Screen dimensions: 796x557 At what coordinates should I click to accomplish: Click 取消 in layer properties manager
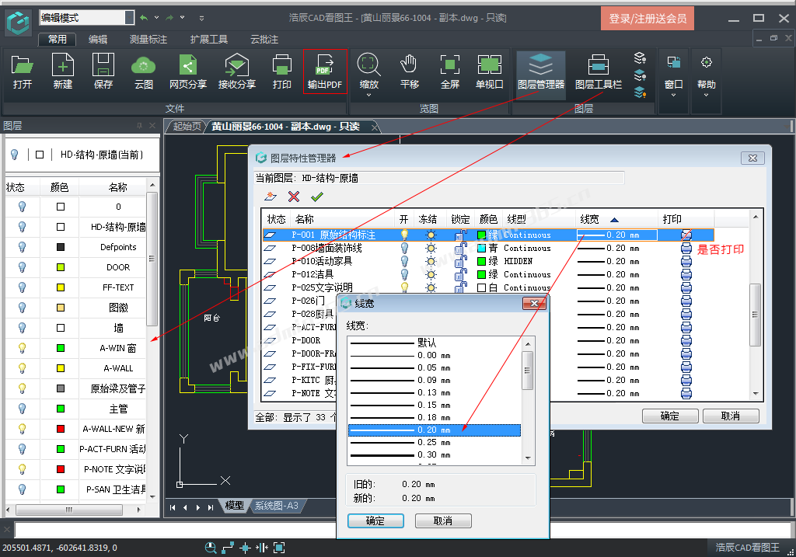[x=731, y=416]
